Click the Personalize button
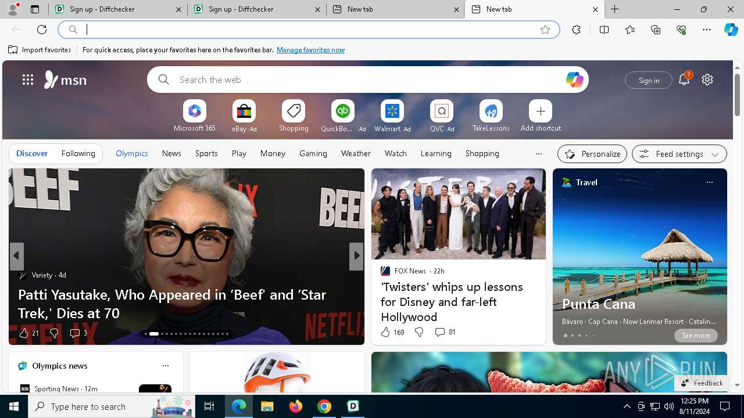Image resolution: width=744 pixels, height=418 pixels. coord(592,154)
